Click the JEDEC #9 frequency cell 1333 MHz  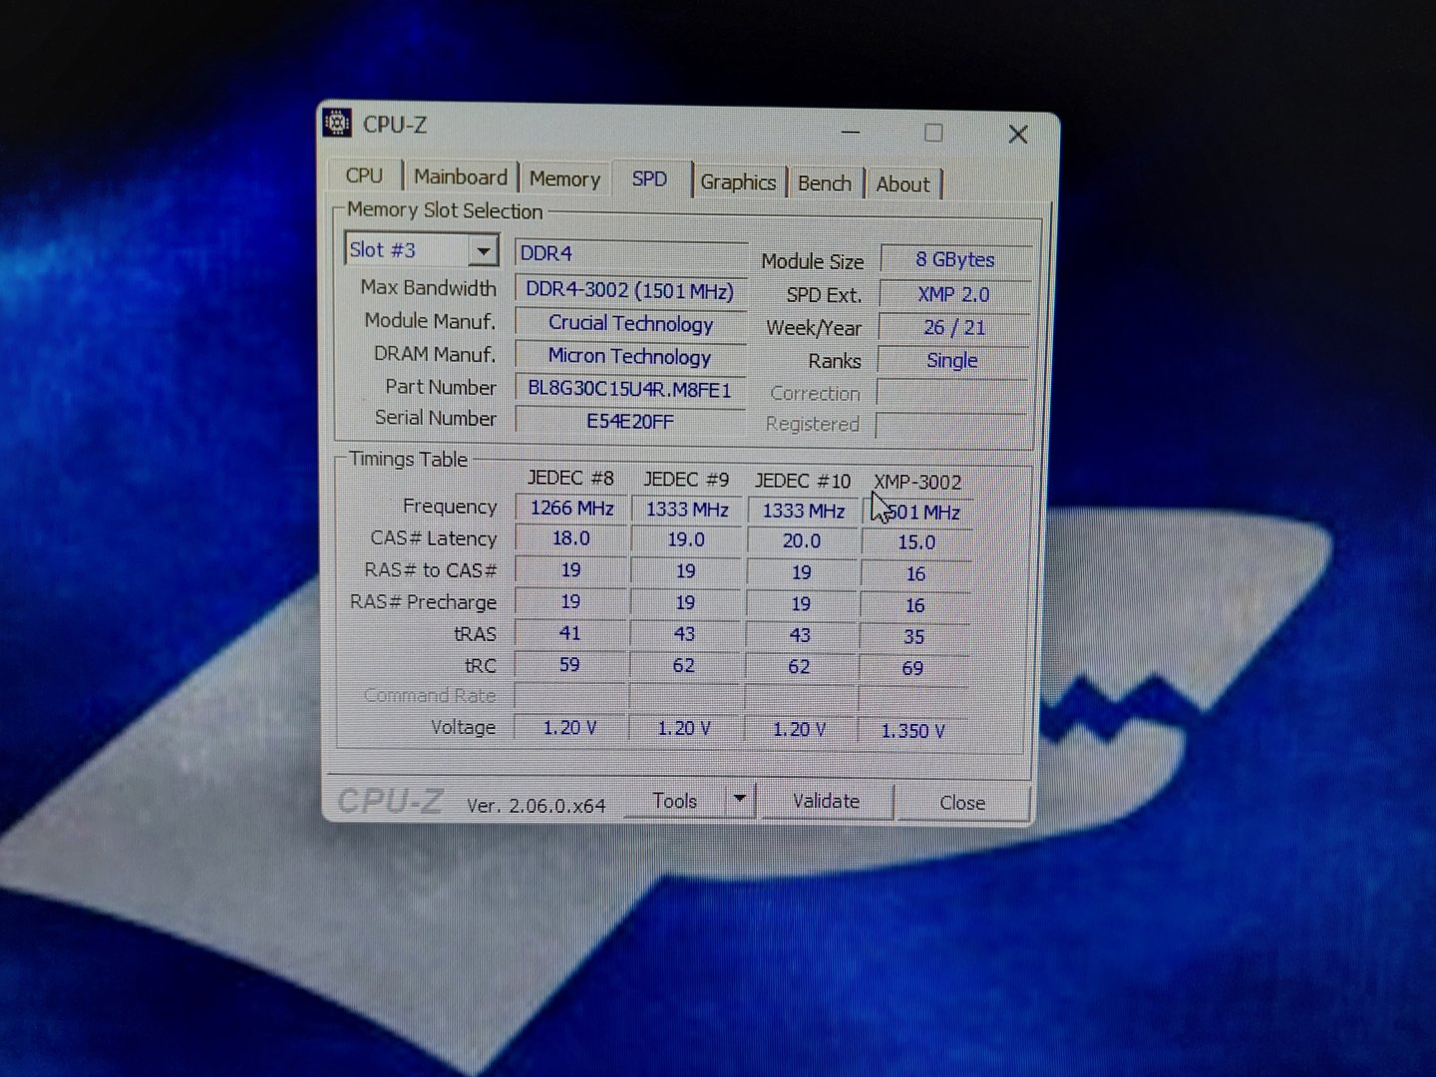687,510
